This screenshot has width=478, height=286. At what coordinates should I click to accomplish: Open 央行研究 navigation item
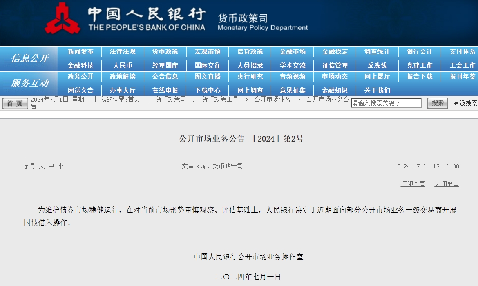tap(250, 76)
